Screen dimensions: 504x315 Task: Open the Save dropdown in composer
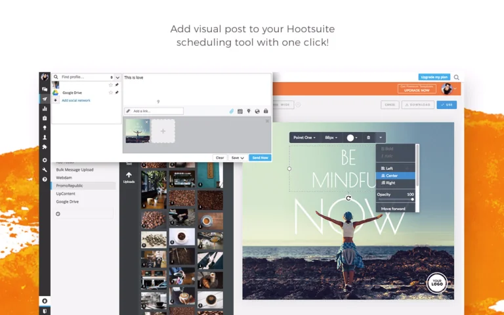[238, 157]
